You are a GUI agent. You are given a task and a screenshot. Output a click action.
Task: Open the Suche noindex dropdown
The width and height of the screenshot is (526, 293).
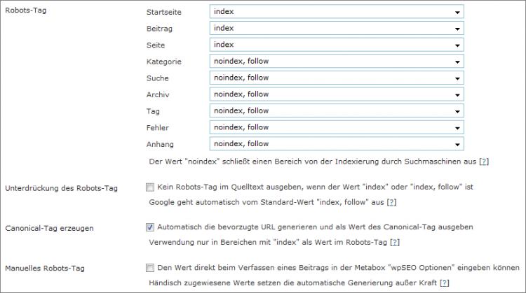coord(337,78)
